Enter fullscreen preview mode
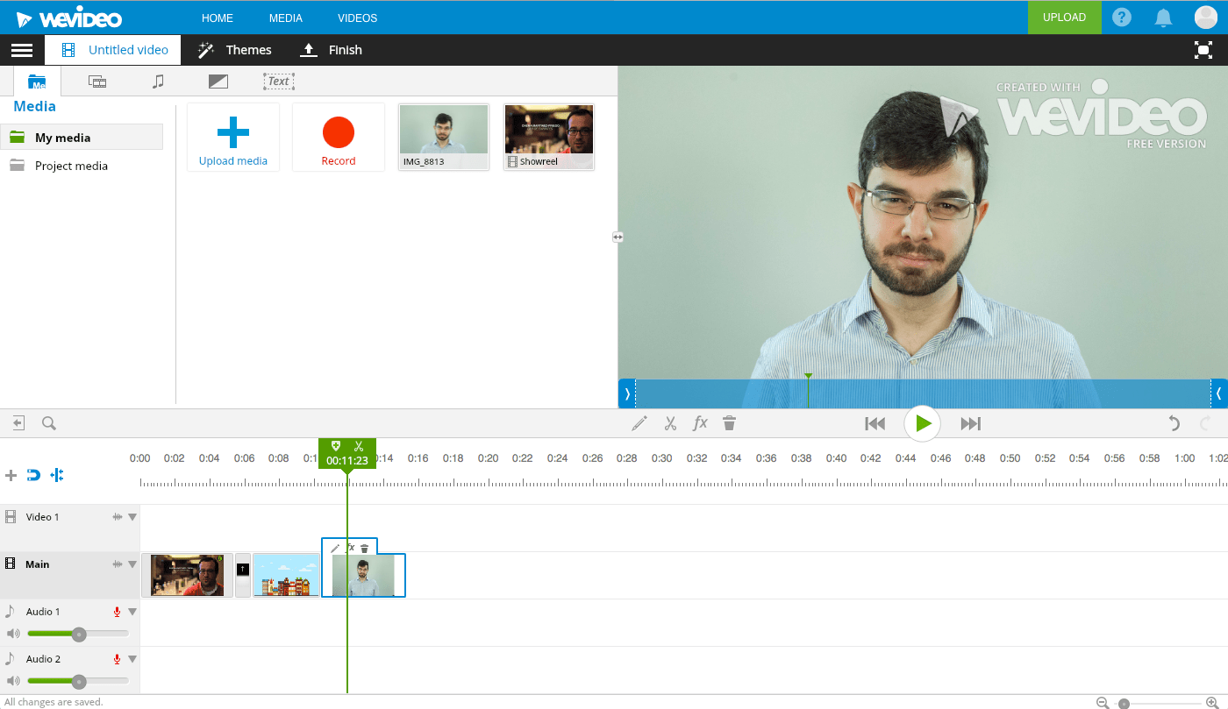 click(x=1203, y=50)
